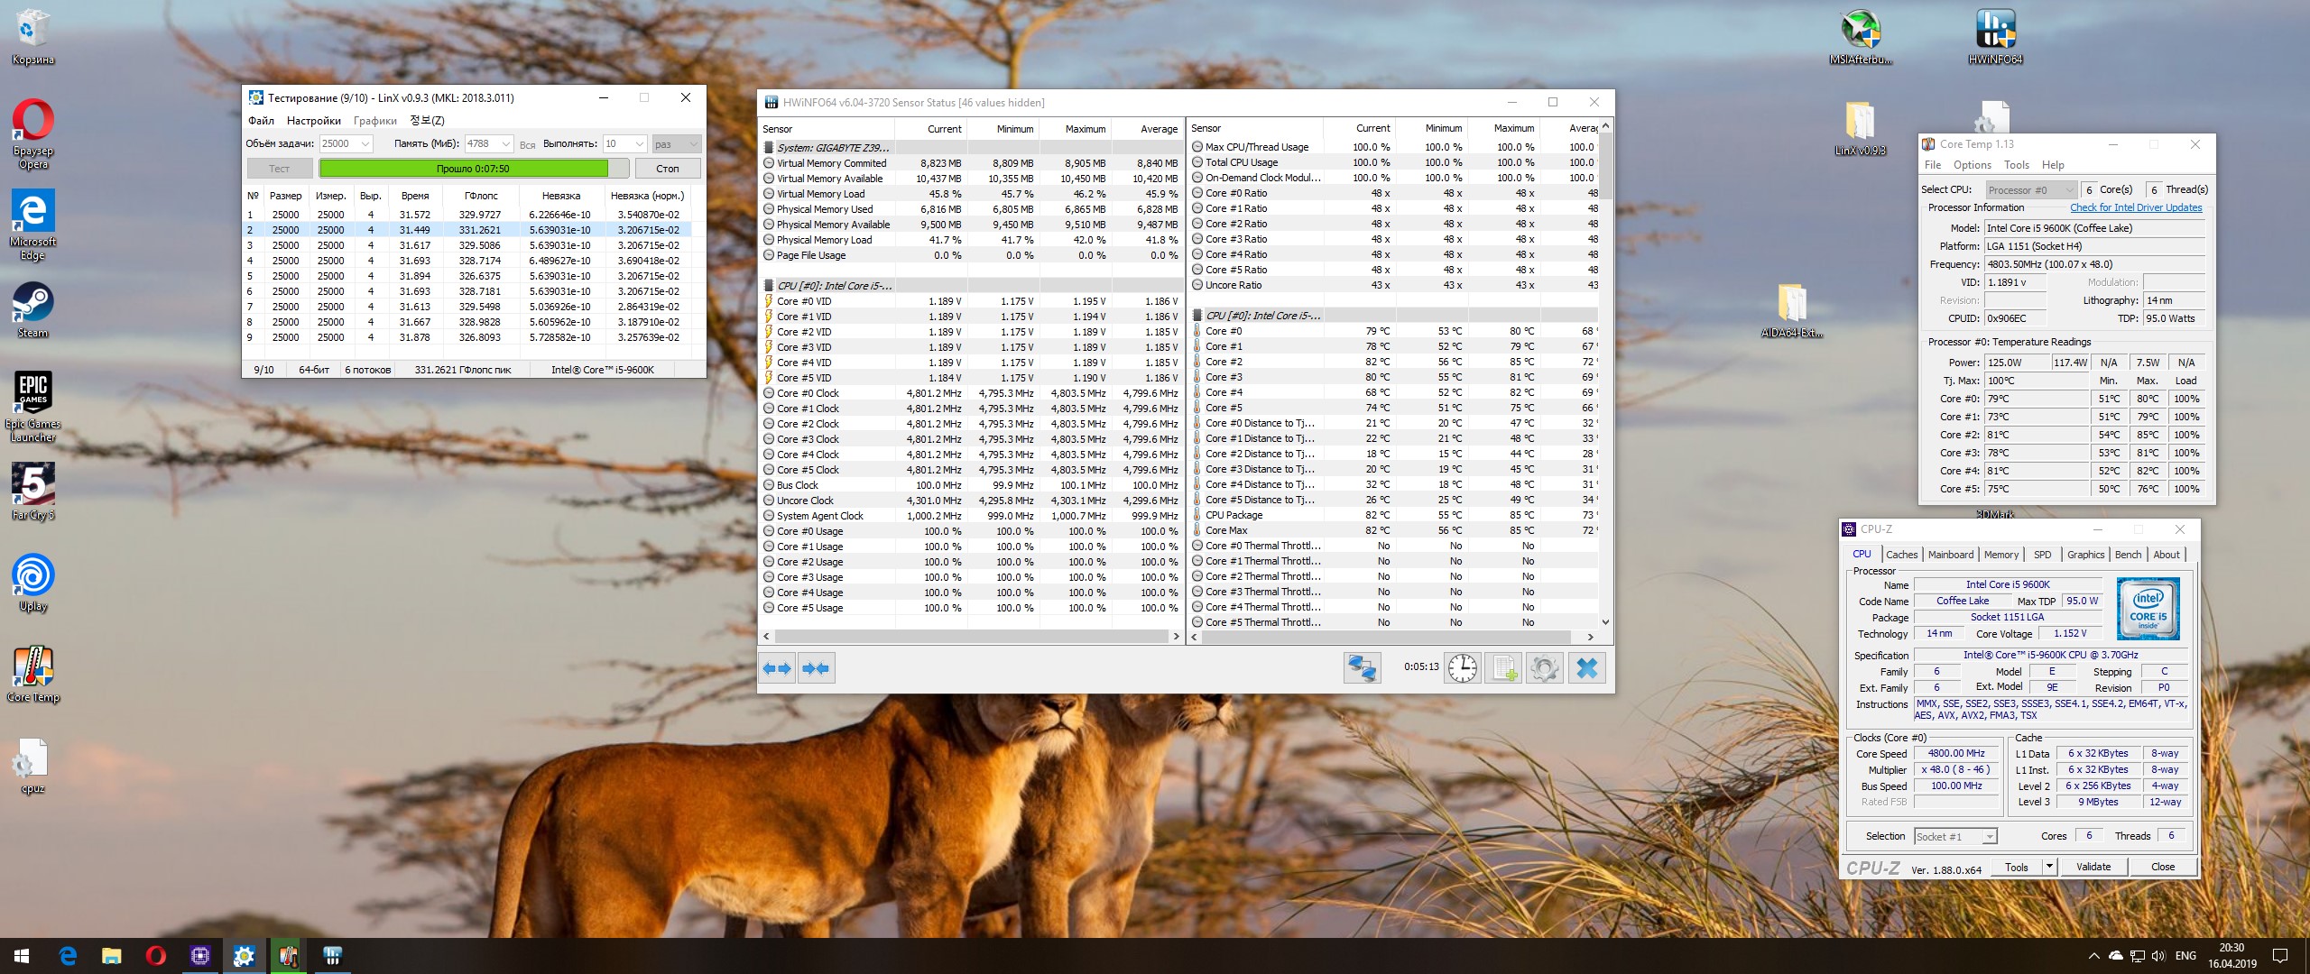The image size is (2310, 974).
Task: Start logging with the sheet-plus icon
Action: pyautogui.click(x=1504, y=668)
